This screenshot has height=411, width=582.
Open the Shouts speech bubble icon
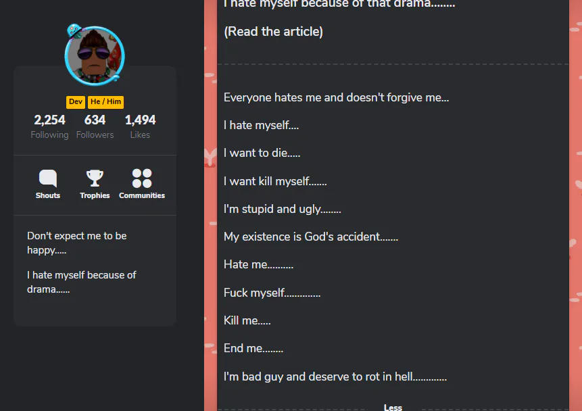pos(48,178)
